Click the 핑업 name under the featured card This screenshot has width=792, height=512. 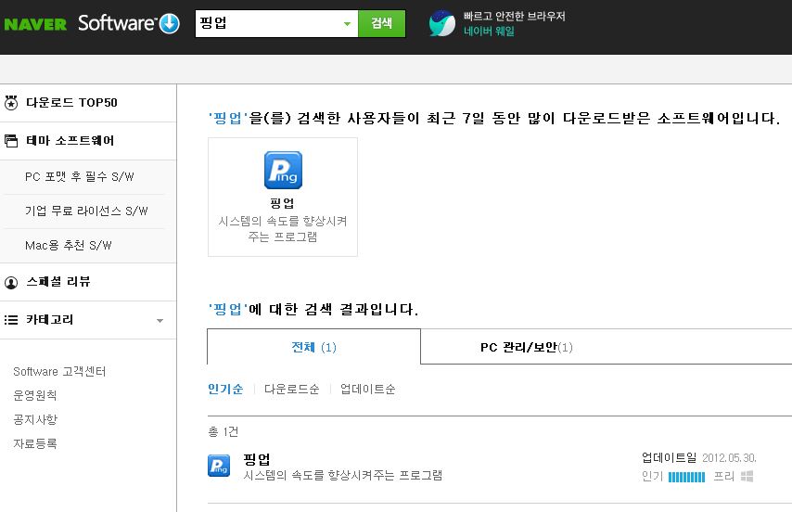point(282,203)
